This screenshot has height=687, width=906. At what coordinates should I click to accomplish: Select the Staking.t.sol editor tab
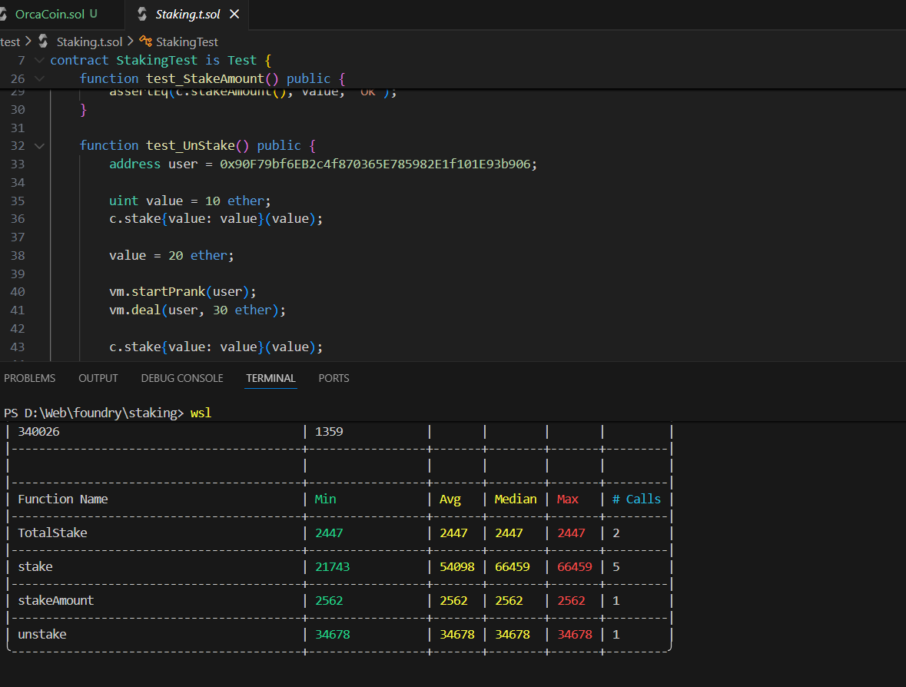(187, 15)
